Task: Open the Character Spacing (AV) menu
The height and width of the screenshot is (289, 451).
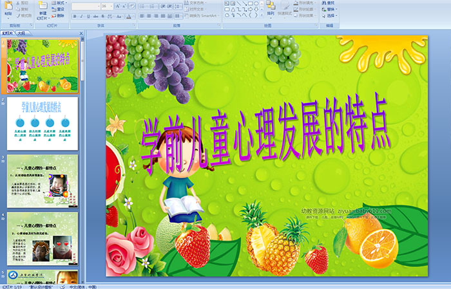Action: [110, 16]
